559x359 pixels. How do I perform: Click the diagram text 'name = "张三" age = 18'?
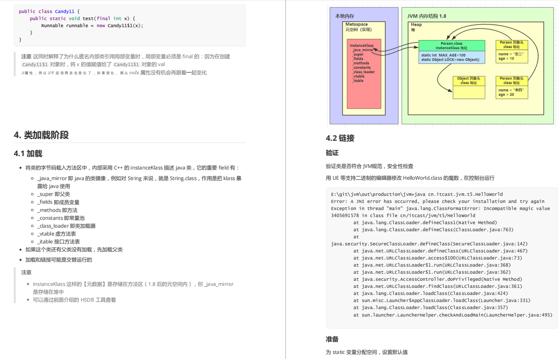[511, 56]
